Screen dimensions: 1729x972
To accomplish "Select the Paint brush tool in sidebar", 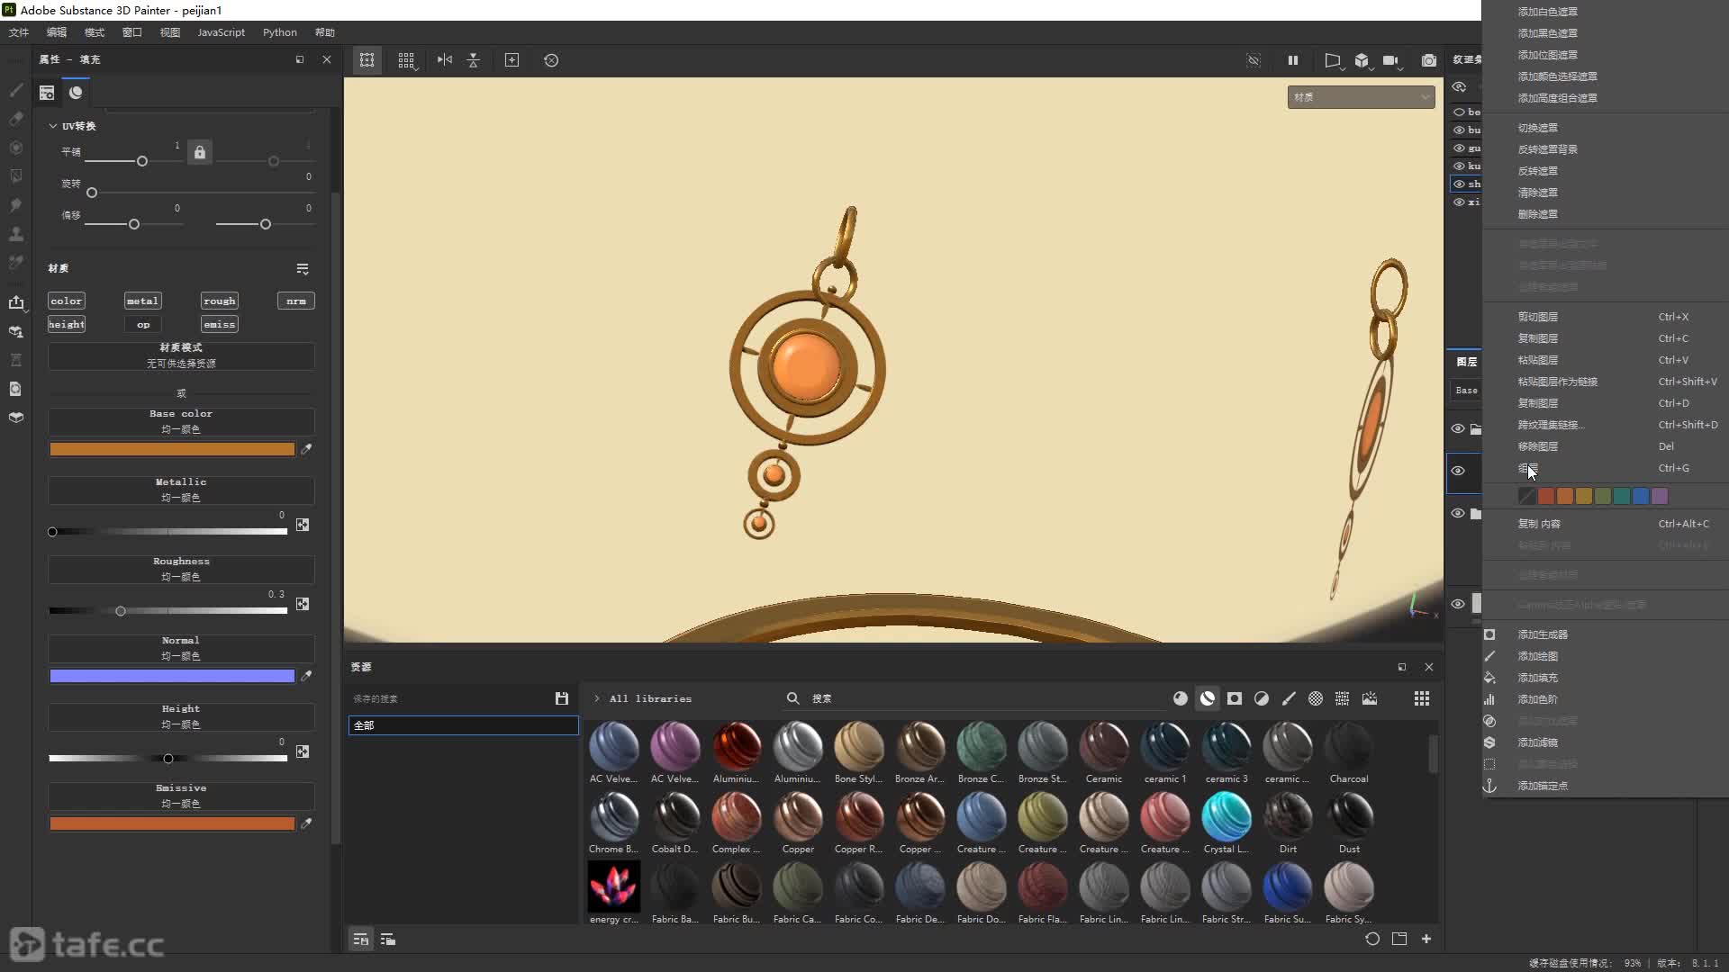I will [x=15, y=90].
